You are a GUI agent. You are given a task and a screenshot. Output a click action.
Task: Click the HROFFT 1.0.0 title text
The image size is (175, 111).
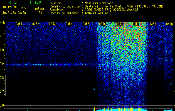pos(22,2)
